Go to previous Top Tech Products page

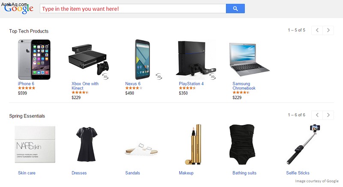(x=317, y=30)
